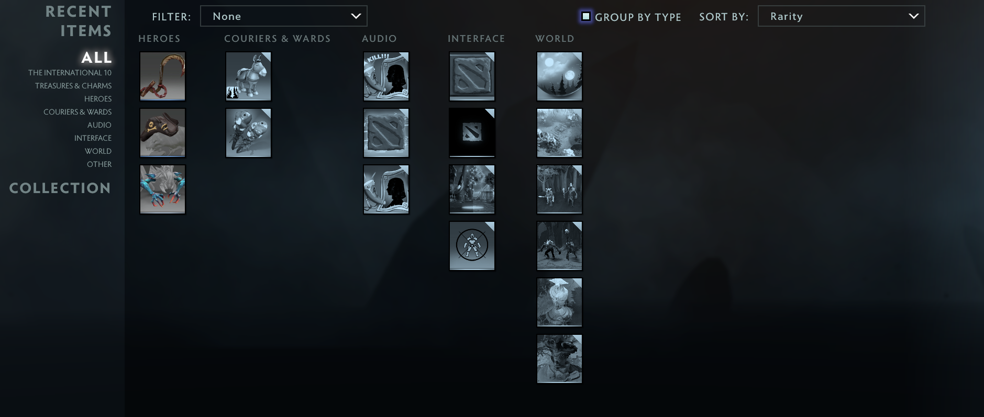Select the crossed-out hero interface icon

click(x=472, y=246)
